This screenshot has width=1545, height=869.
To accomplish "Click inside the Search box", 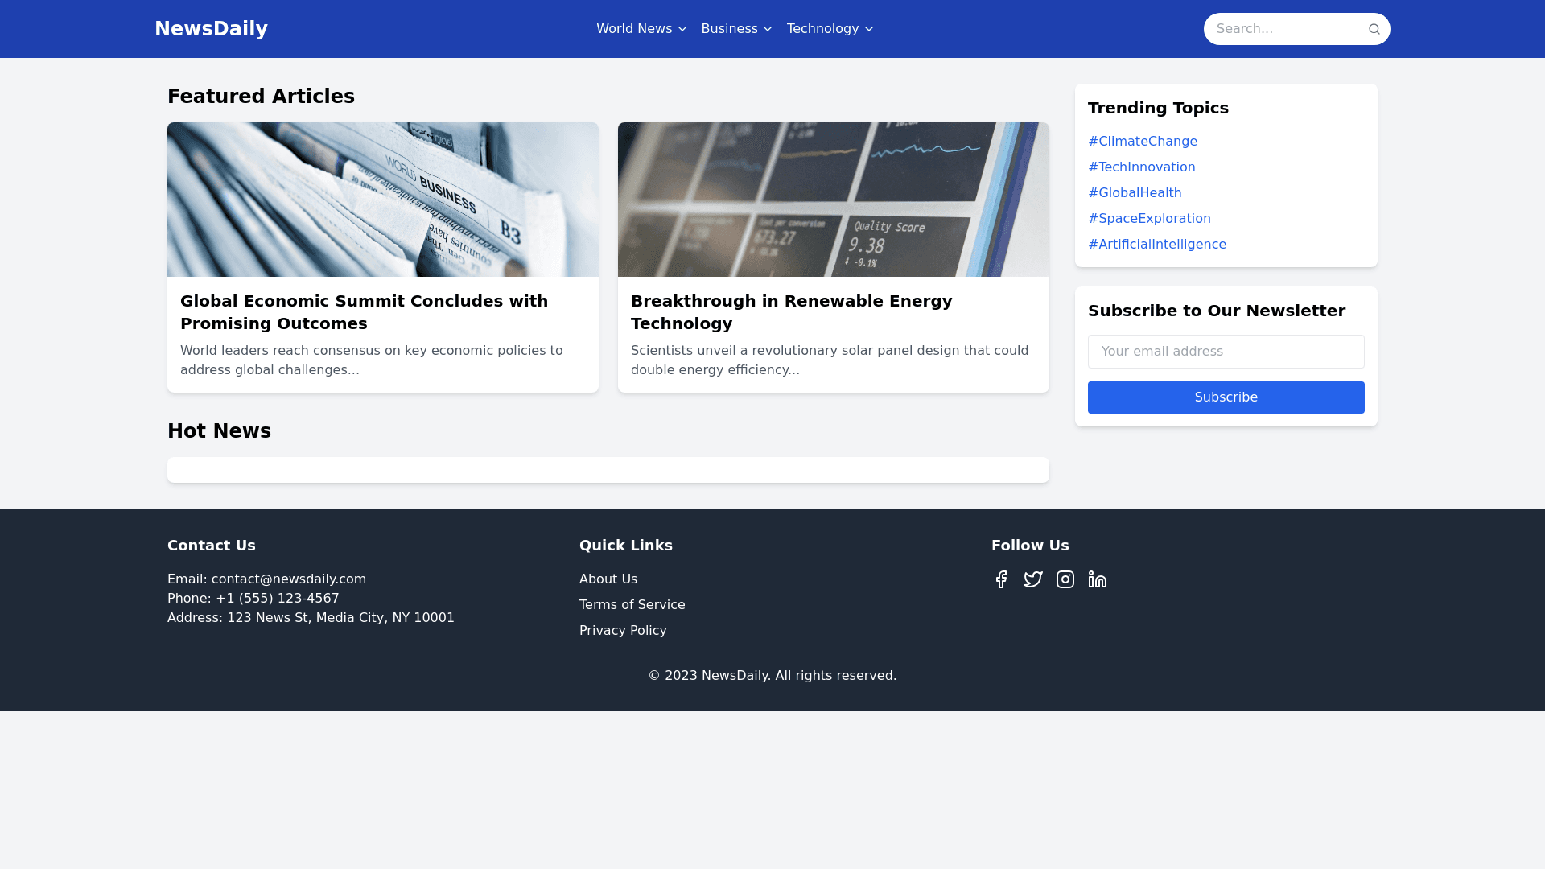I will pyautogui.click(x=1283, y=29).
